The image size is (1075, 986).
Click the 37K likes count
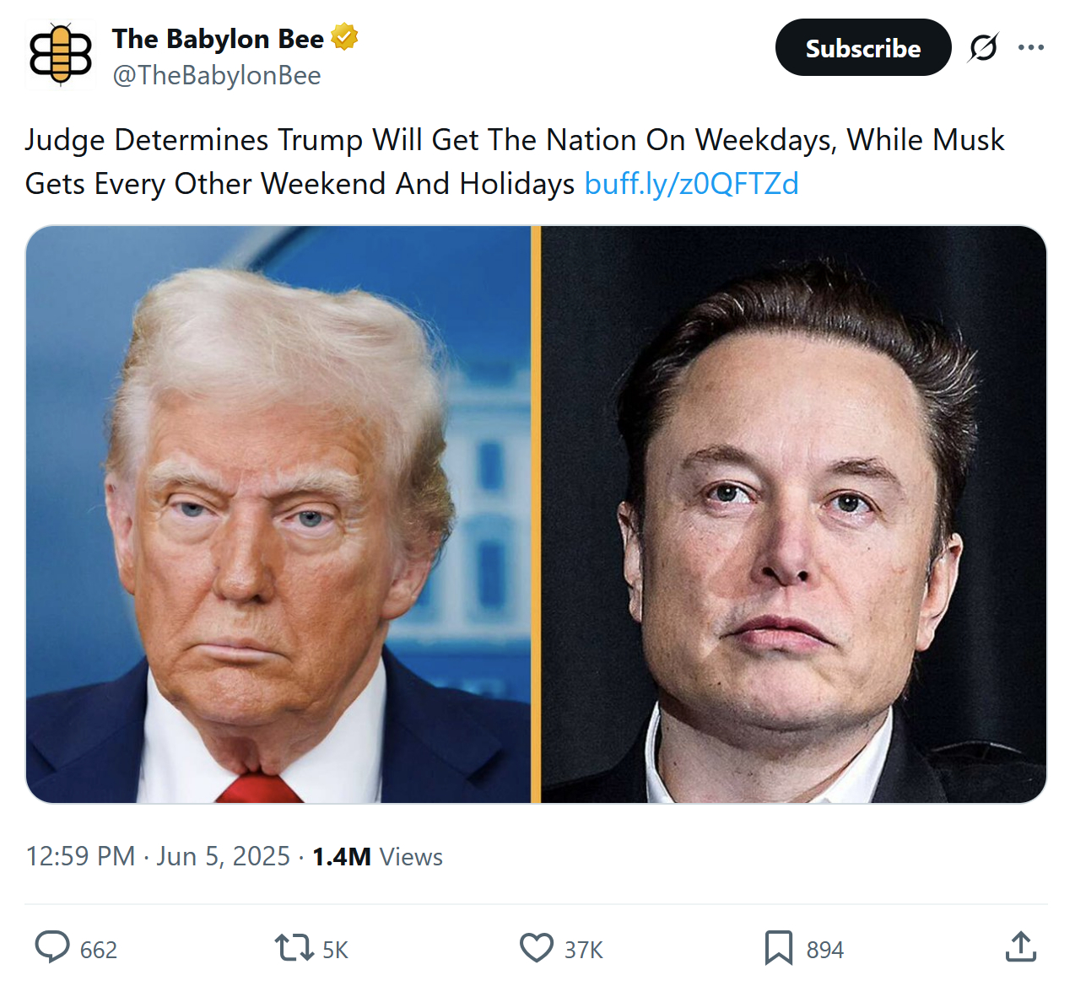point(584,951)
